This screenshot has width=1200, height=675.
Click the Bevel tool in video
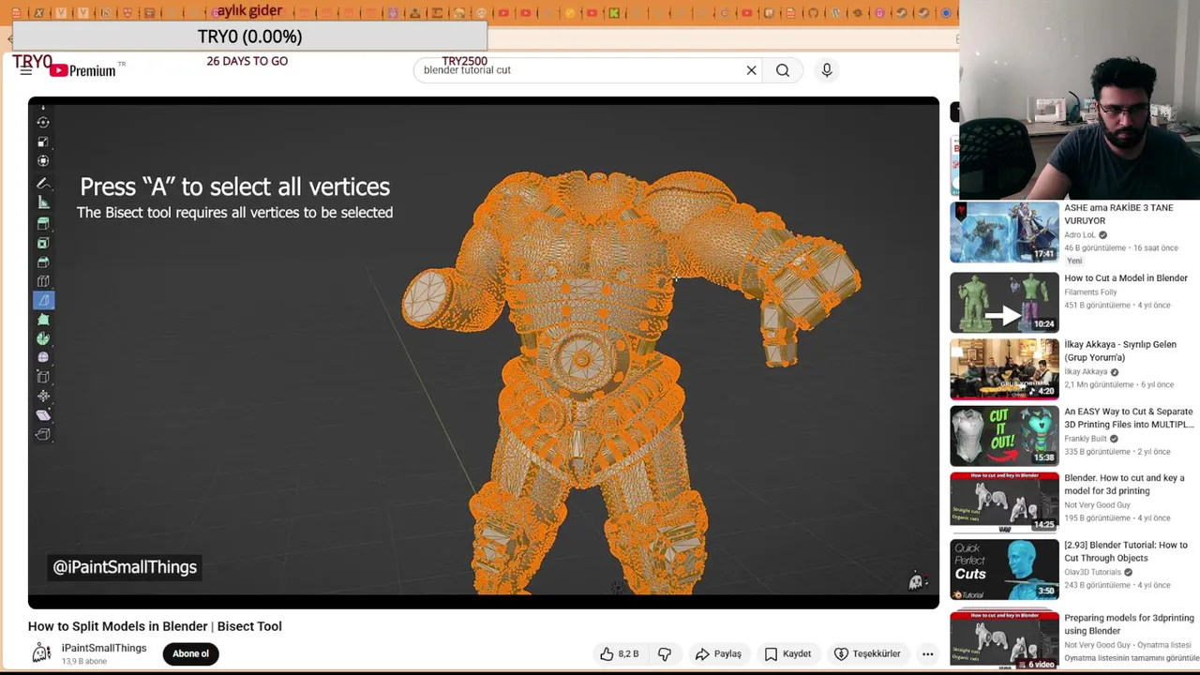tap(43, 262)
